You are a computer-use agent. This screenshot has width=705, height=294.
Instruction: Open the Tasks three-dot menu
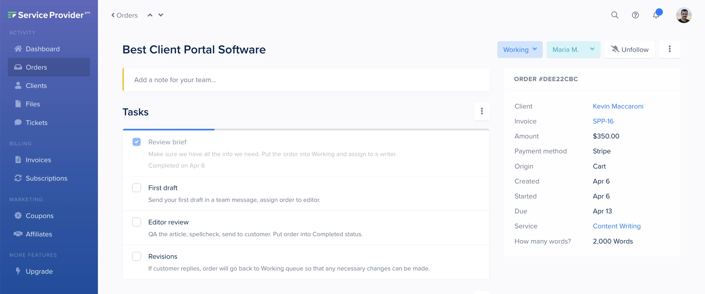[482, 111]
